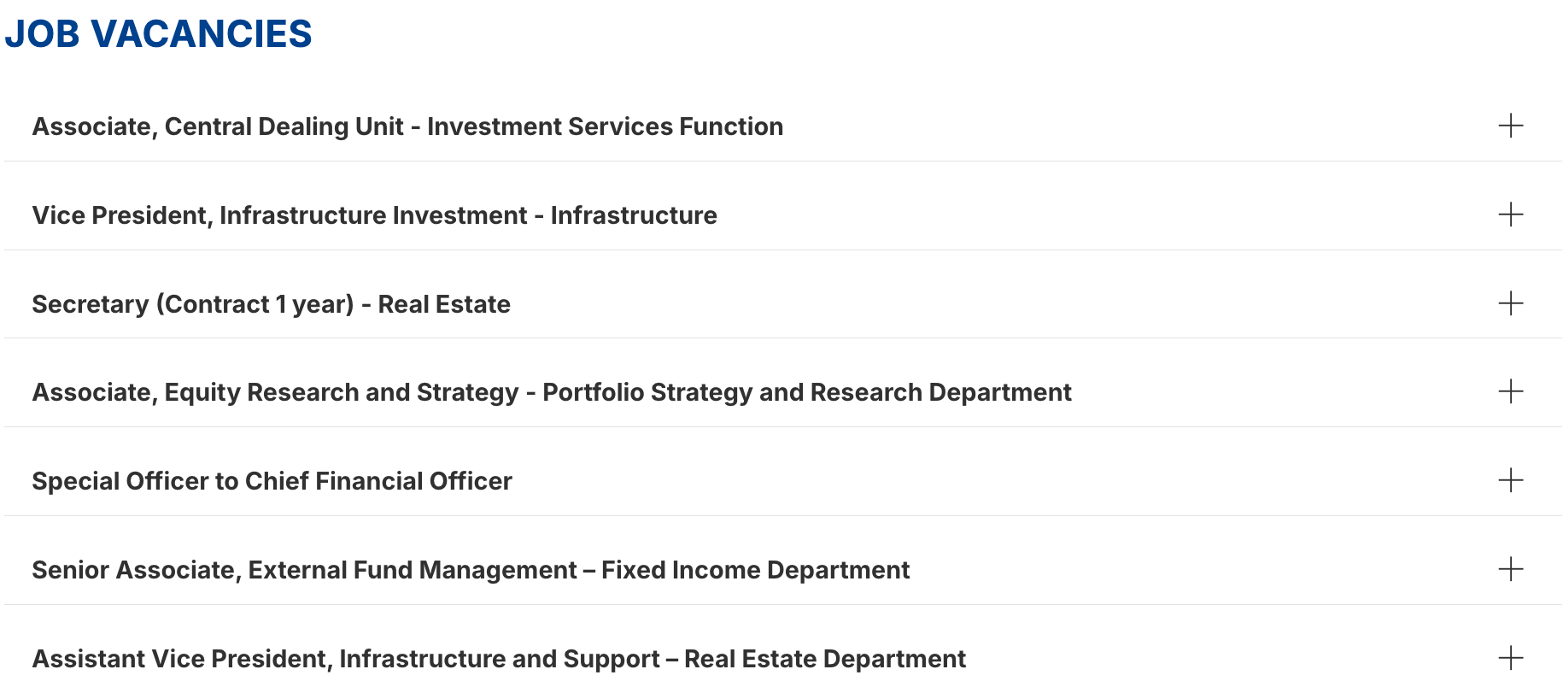
Task: Open Special Officer to Chief Financial Officer title
Action: coord(272,481)
